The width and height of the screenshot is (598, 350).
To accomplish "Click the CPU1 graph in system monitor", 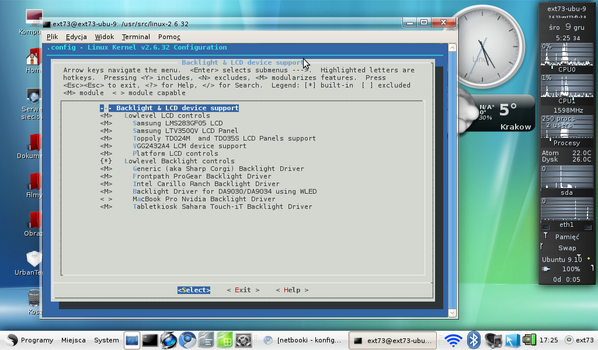I will [566, 86].
